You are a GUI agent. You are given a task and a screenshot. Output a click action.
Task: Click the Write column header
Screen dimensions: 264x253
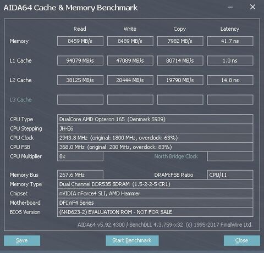(x=130, y=29)
